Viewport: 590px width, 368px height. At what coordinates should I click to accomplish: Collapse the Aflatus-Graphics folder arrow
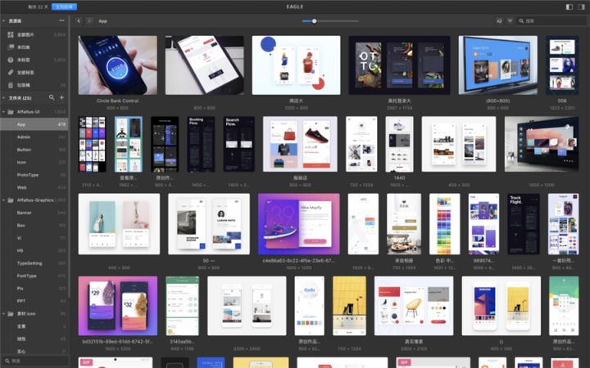pos(4,200)
